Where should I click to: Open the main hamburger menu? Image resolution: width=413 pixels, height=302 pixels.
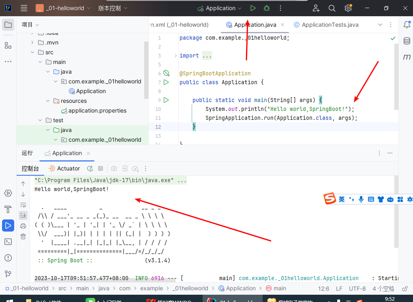coord(24,8)
